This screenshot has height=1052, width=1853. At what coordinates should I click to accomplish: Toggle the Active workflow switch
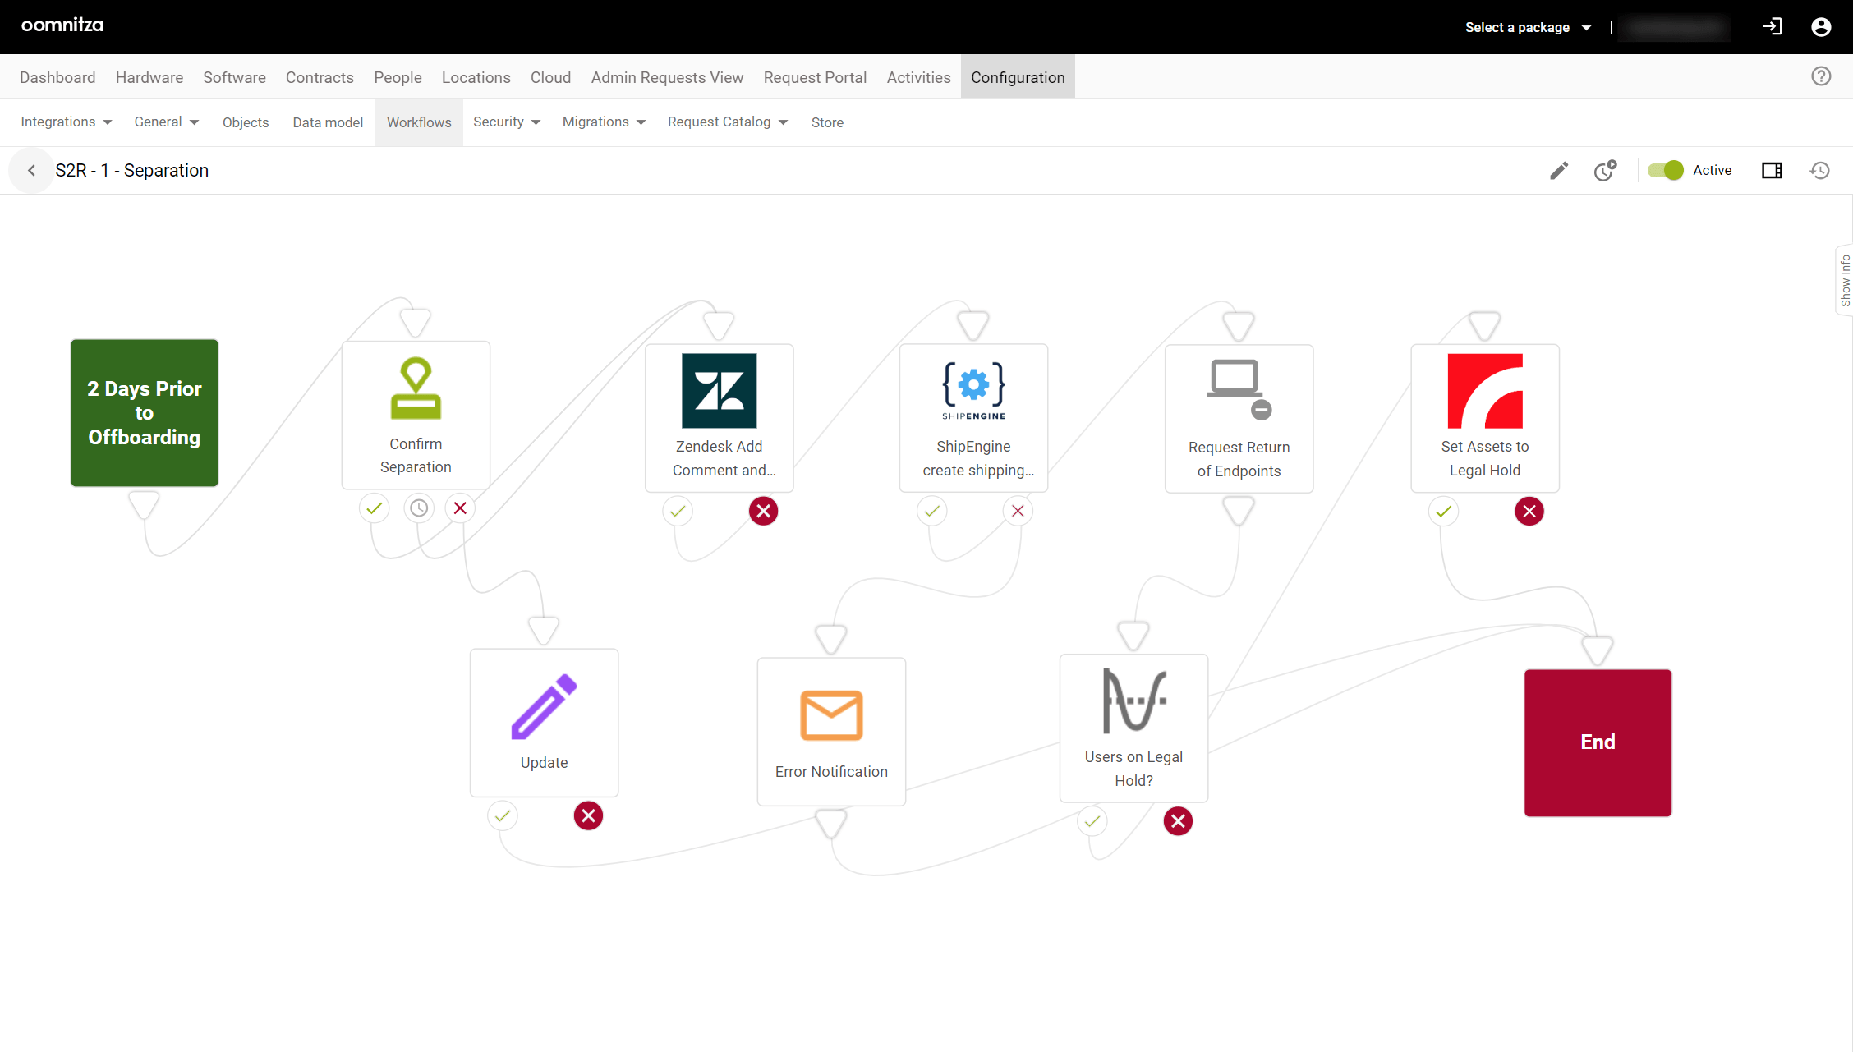1665,170
